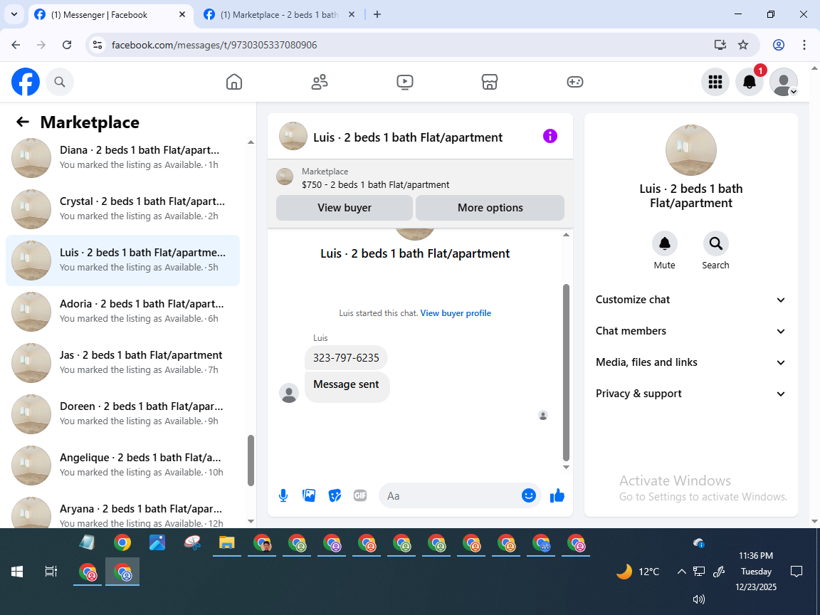
Task: Click the voice clip microphone icon
Action: [x=283, y=495]
